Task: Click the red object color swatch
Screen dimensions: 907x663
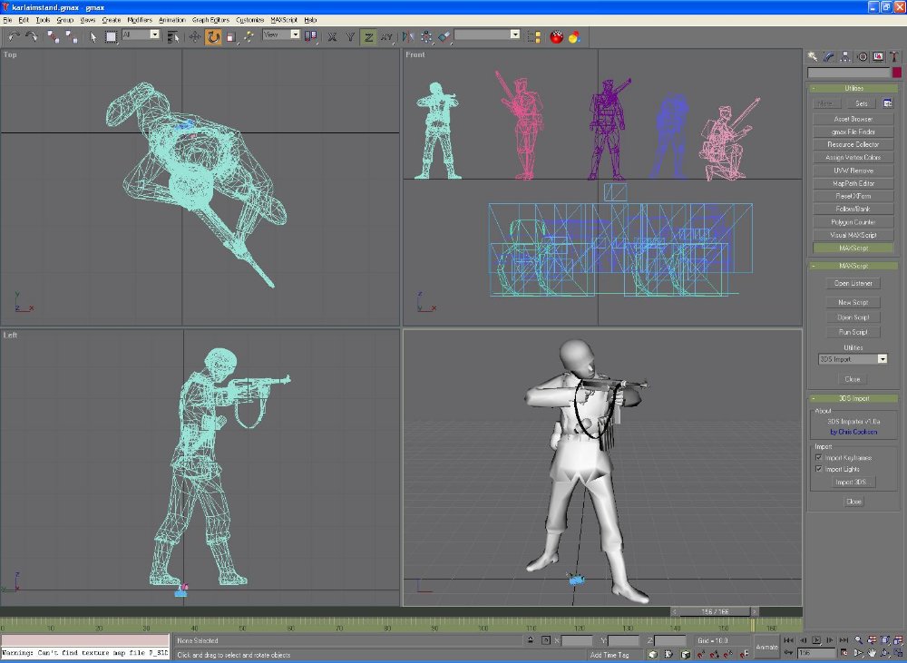Action: click(x=896, y=73)
